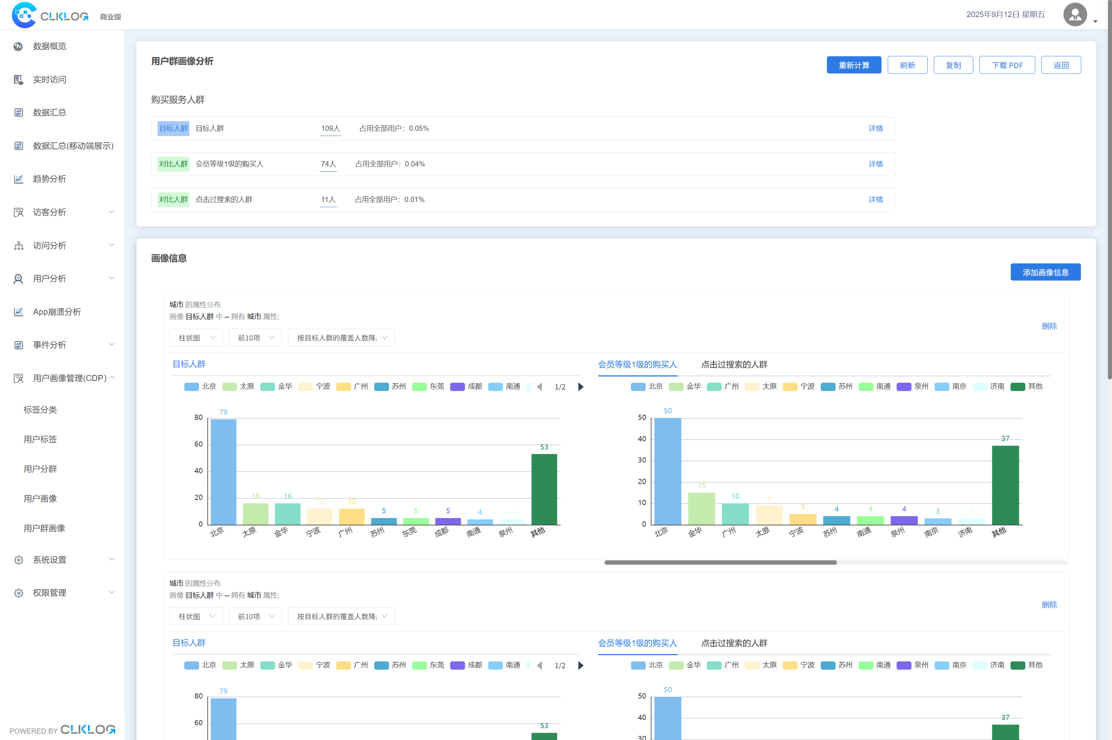Open the first 柱状图 chart type dropdown
The image size is (1112, 740).
click(196, 338)
